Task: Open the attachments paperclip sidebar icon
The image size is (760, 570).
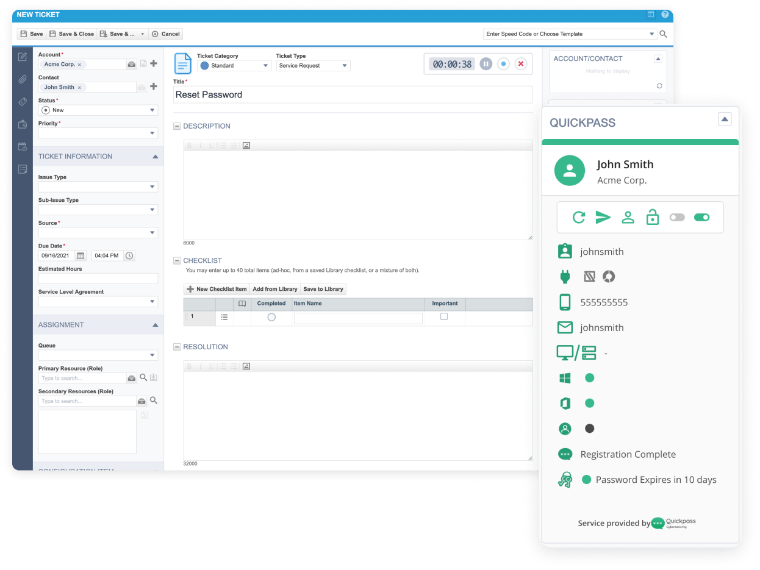Action: 23,79
